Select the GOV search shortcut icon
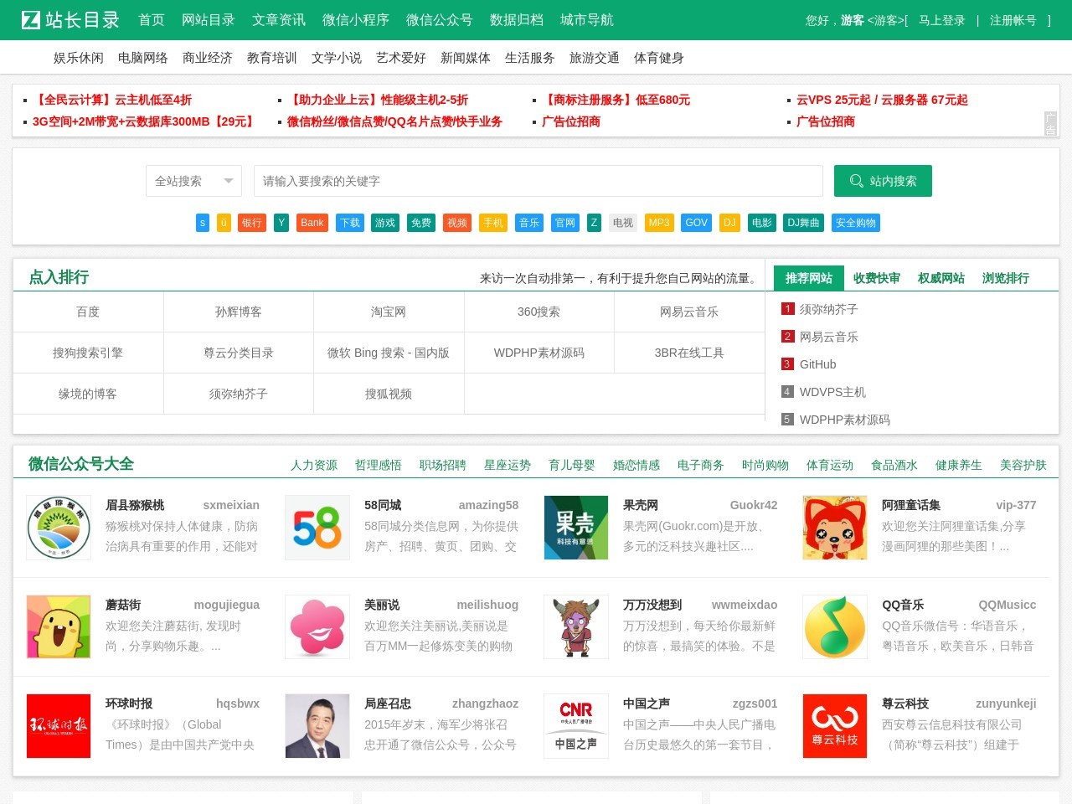 pyautogui.click(x=696, y=223)
